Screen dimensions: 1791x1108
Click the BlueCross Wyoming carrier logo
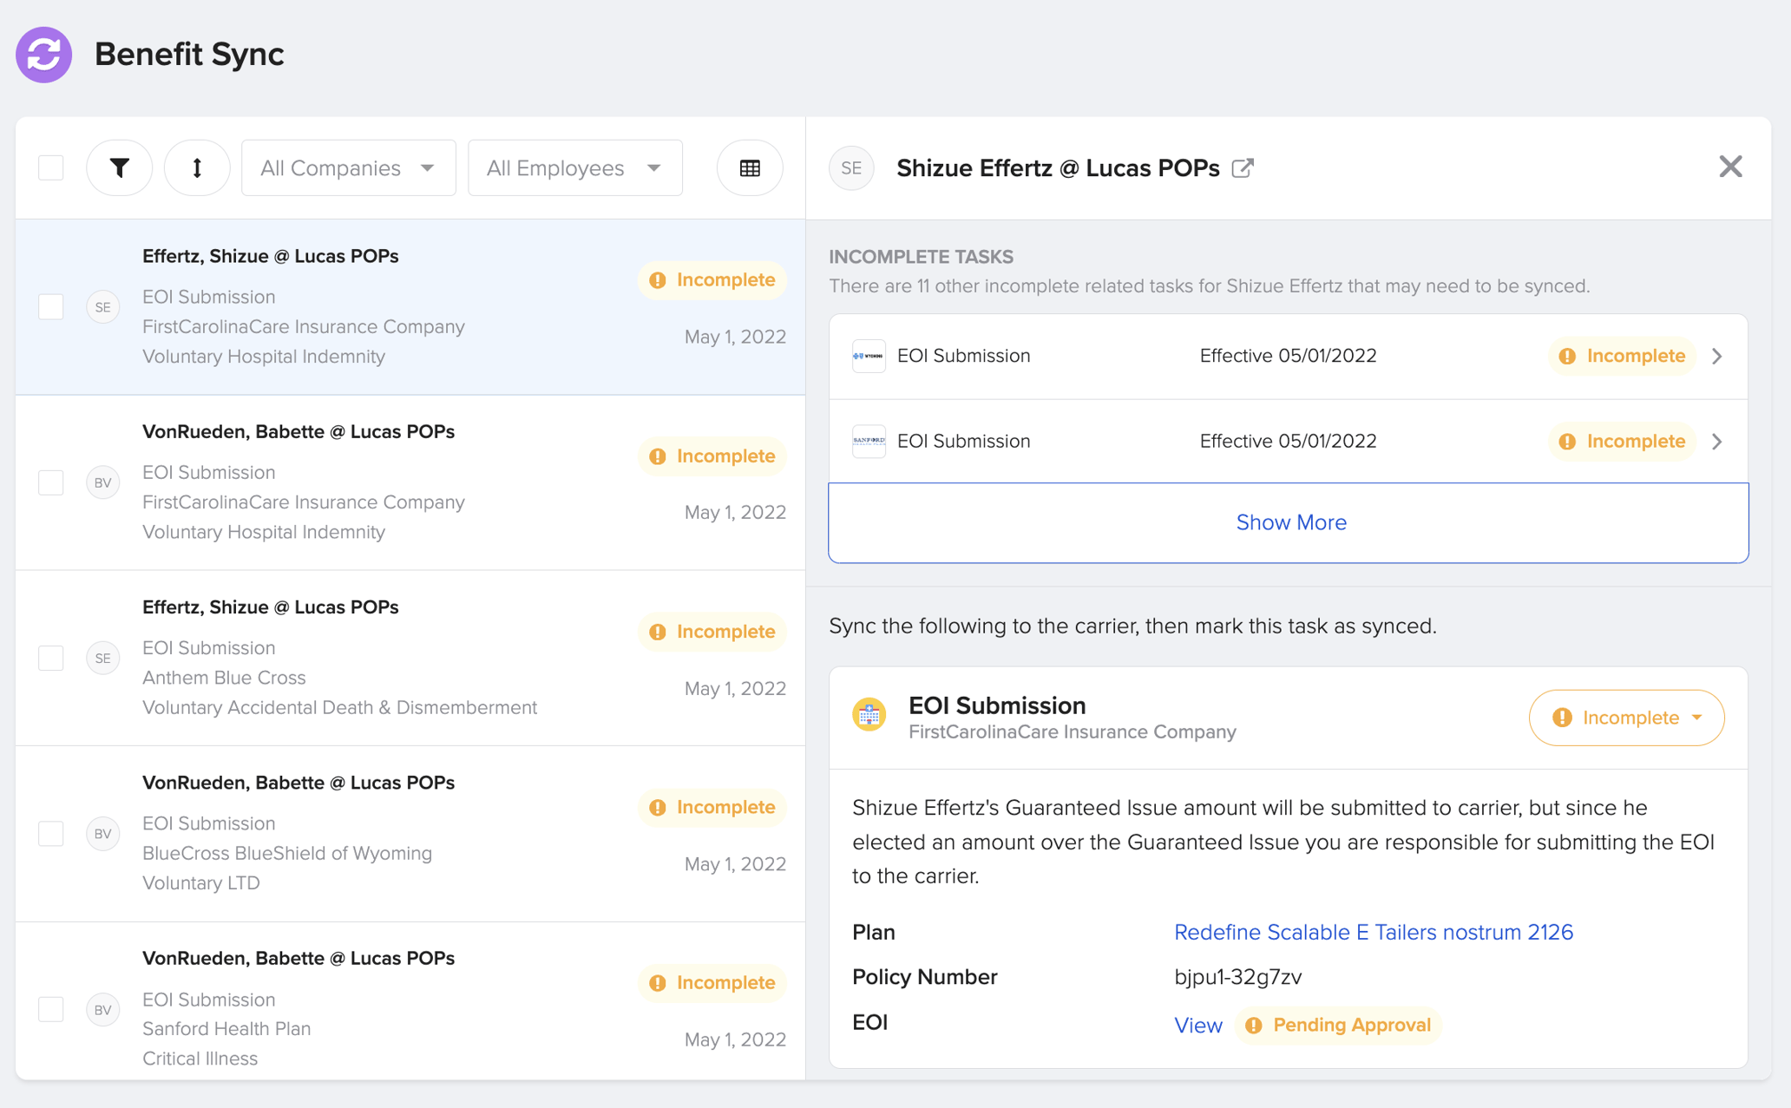(x=869, y=355)
